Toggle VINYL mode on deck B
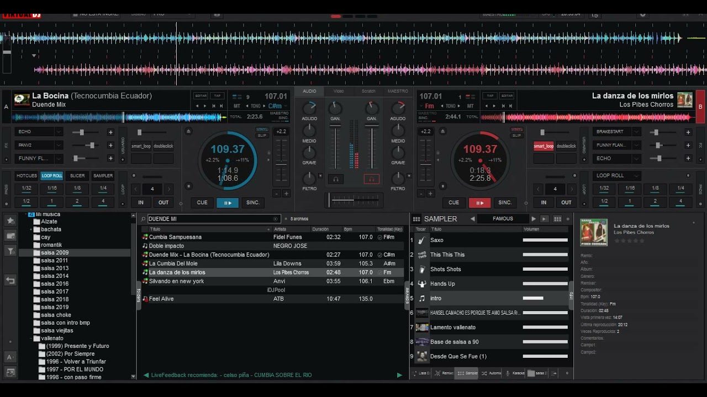 click(517, 130)
